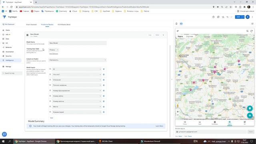Open the ID model input dropdown
The width and height of the screenshot is (256, 144).
(x=76, y=69)
